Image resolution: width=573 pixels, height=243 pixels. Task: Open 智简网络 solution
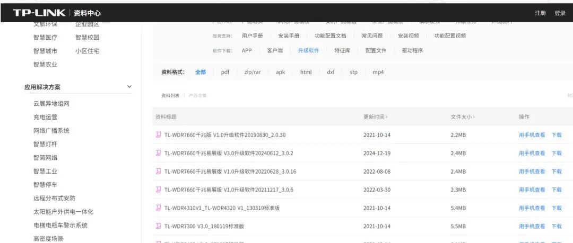pos(45,158)
